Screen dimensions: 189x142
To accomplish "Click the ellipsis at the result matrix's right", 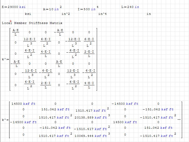I will coord(179,120).
